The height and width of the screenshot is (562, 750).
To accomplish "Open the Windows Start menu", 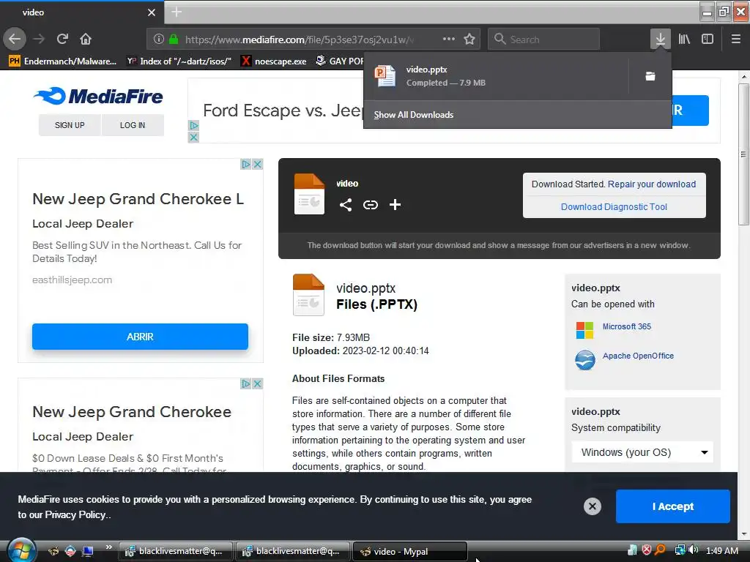I will point(21,550).
